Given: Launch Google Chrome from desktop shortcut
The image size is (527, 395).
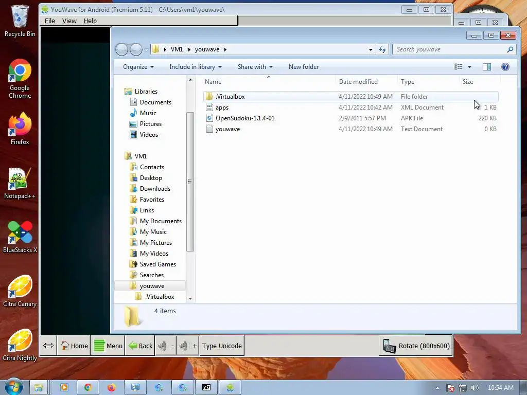Looking at the screenshot, I should (20, 79).
